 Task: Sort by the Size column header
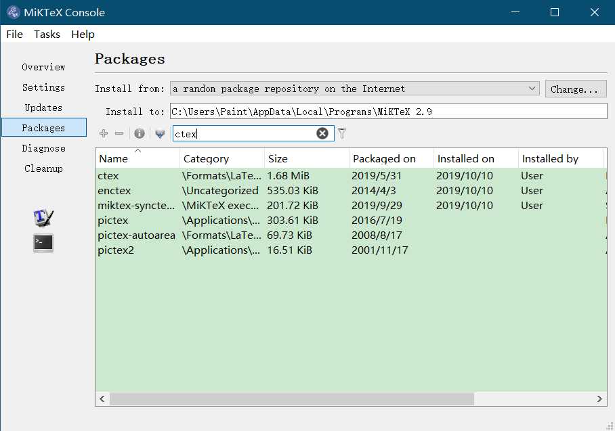307,158
